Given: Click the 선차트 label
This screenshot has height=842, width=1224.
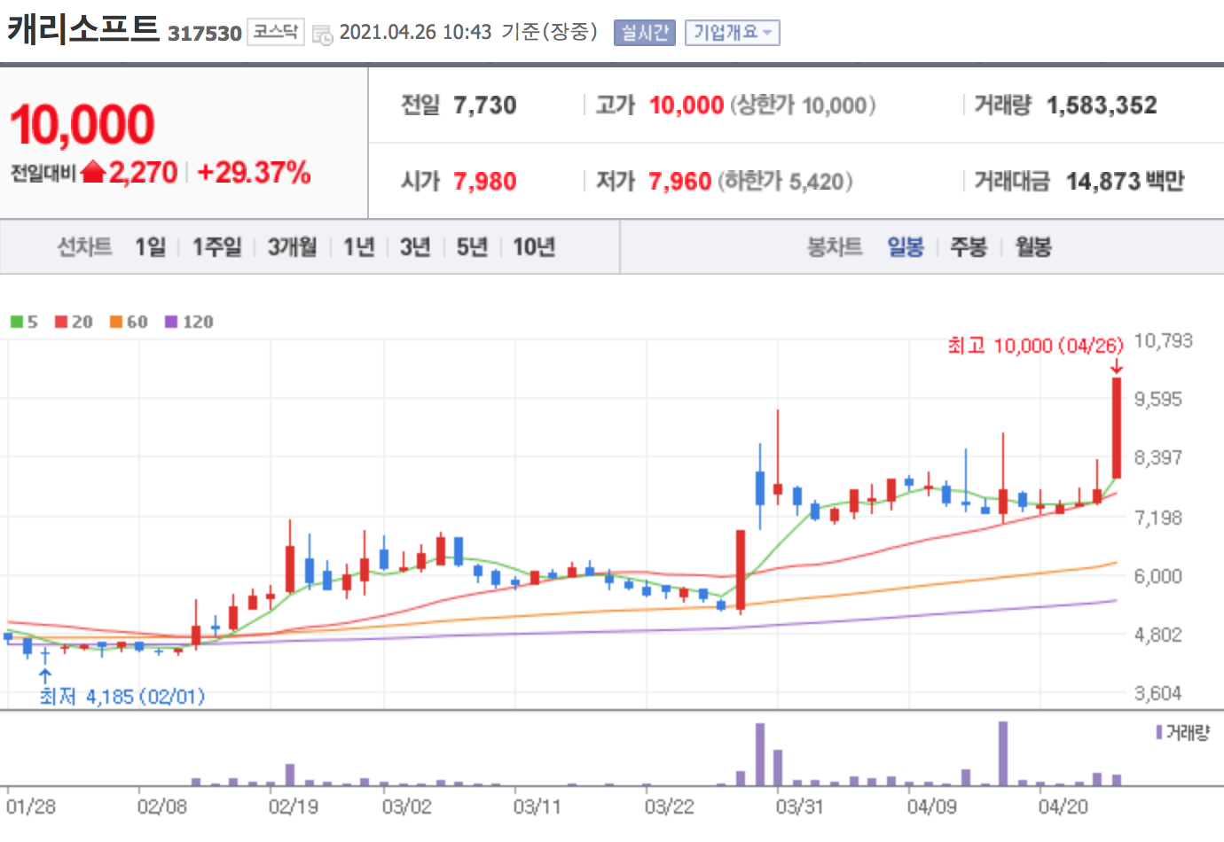Looking at the screenshot, I should point(84,246).
